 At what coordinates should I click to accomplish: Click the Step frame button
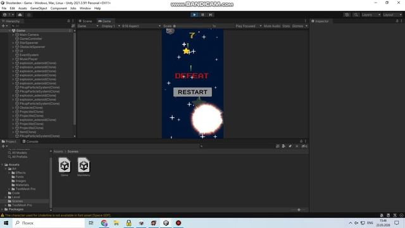[211, 15]
